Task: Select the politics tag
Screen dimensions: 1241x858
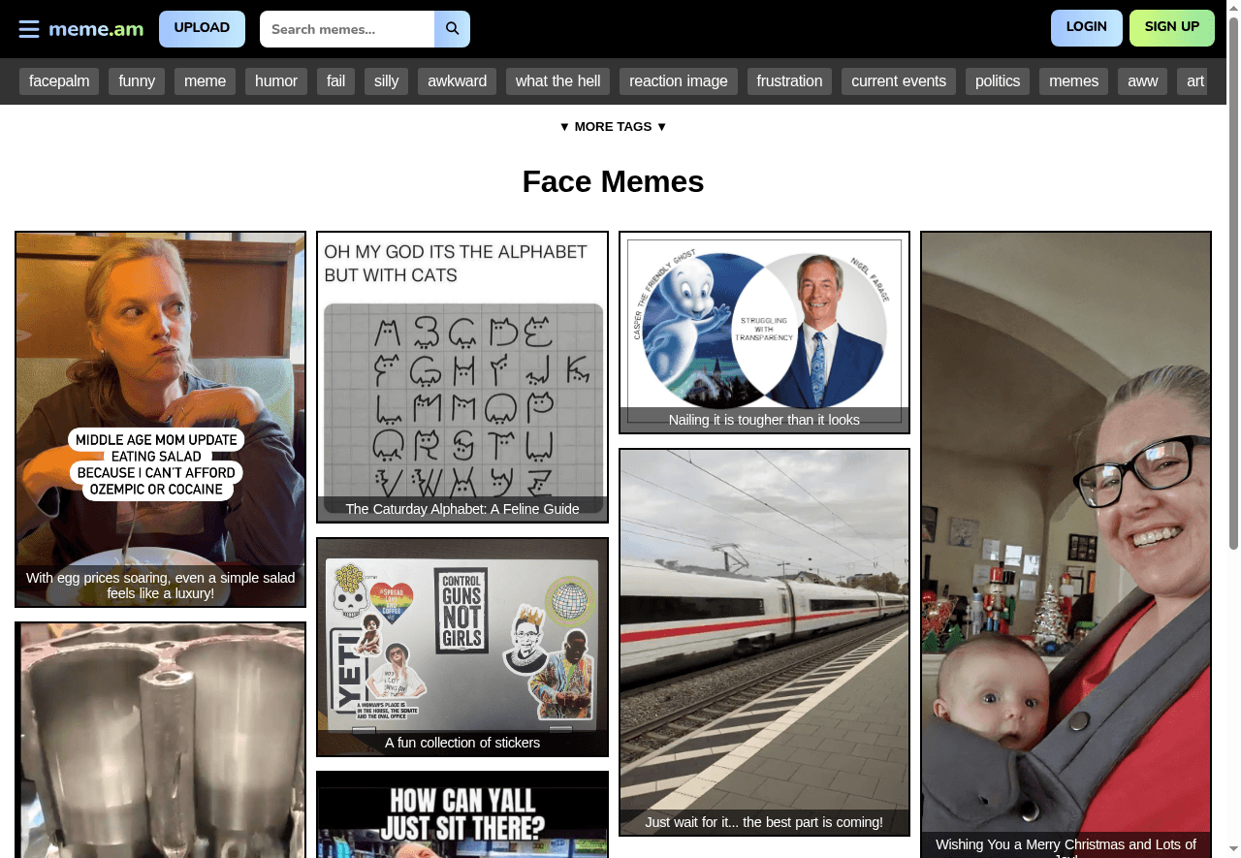Action: point(997,81)
